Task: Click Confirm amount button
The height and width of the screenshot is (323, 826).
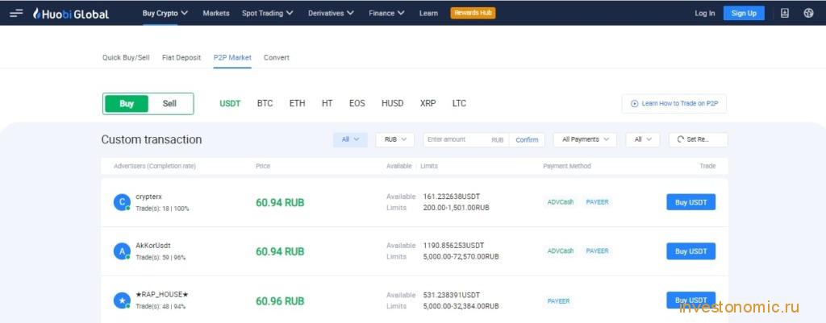Action: click(x=527, y=139)
